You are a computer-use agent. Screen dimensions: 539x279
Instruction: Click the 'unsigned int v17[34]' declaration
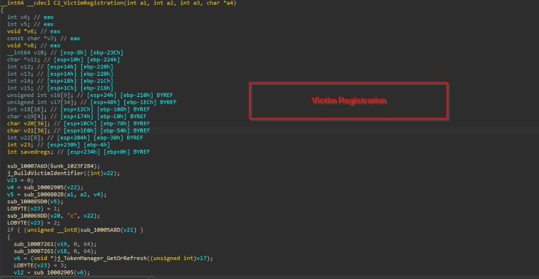(92, 102)
